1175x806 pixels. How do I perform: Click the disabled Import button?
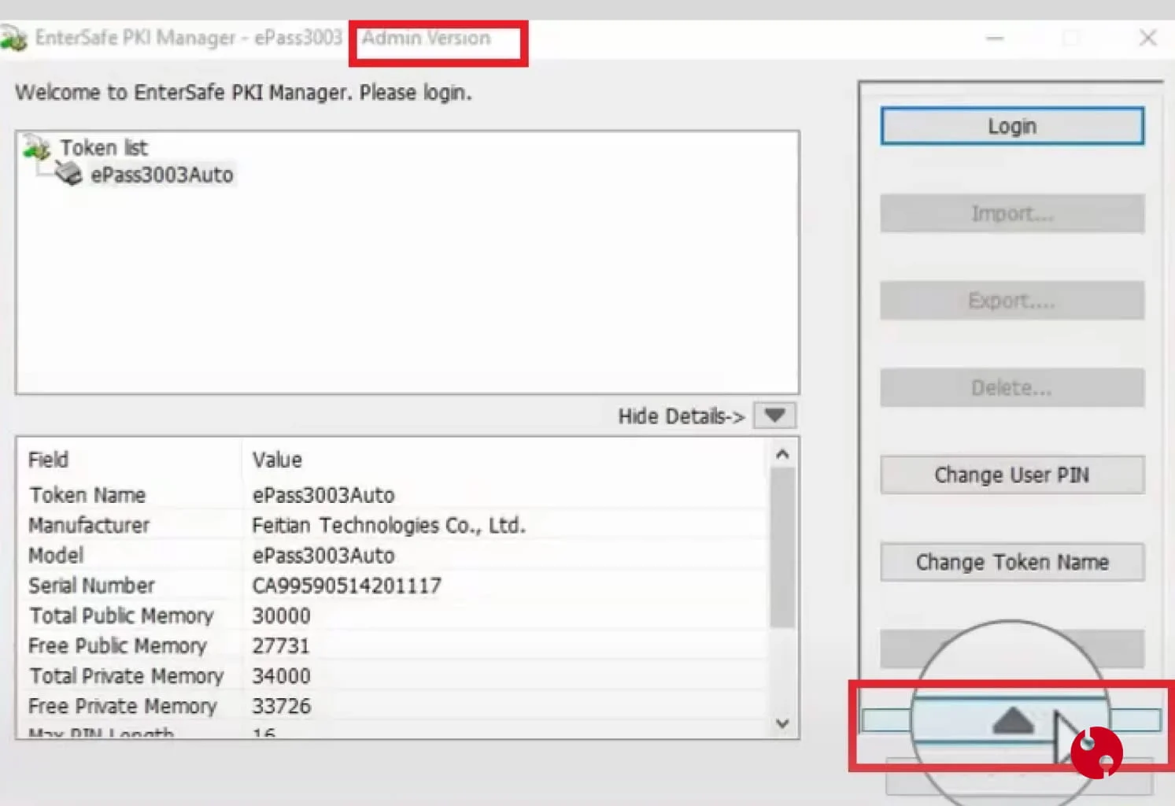click(1012, 213)
